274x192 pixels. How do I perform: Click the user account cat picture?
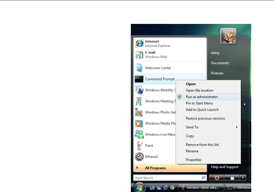click(228, 36)
